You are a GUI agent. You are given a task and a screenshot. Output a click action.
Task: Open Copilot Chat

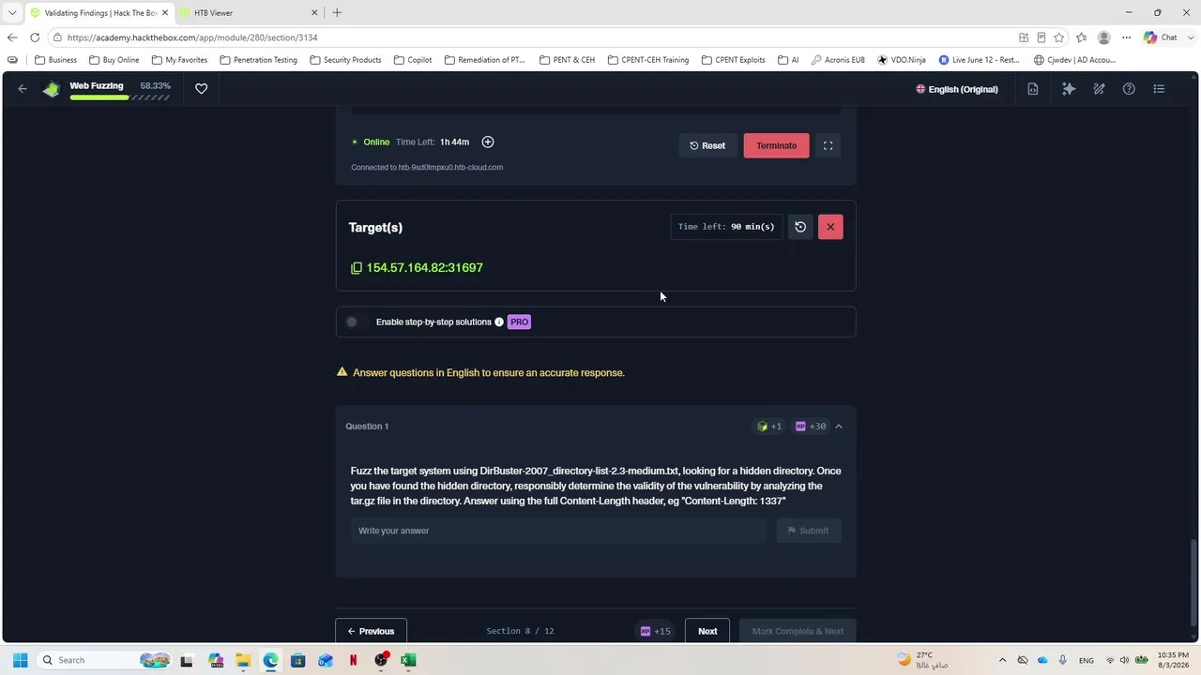point(1160,37)
